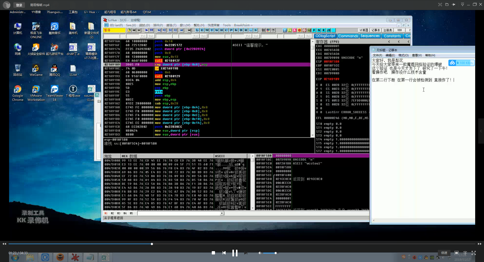This screenshot has width=484, height=262.
Task: Click the Step over toolbar icon
Action: [164, 30]
